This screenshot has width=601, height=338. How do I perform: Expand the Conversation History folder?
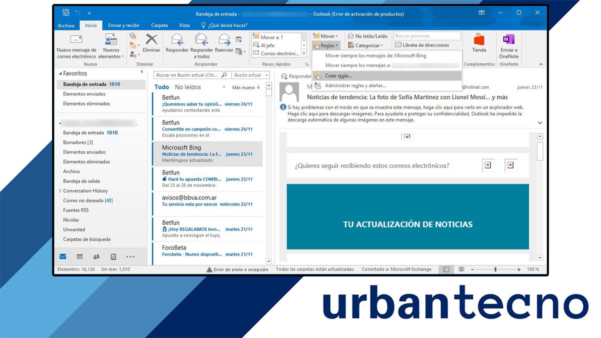[x=60, y=191]
